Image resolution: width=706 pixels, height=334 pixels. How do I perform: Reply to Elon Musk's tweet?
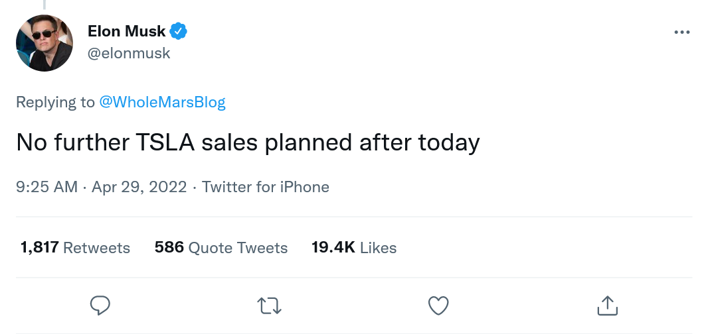100,306
